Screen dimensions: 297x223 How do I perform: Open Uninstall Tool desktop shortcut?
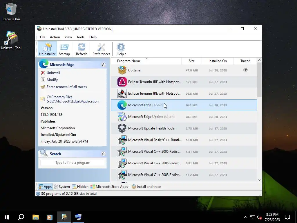tap(11, 40)
